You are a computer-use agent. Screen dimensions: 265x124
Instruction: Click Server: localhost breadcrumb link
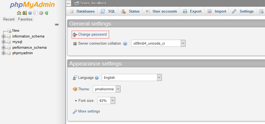click(93, 3)
